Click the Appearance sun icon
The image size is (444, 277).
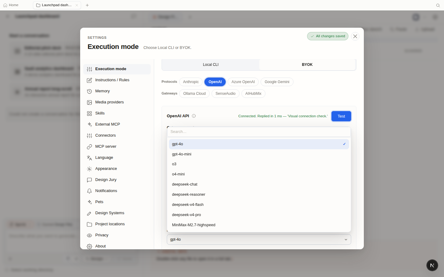(89, 169)
